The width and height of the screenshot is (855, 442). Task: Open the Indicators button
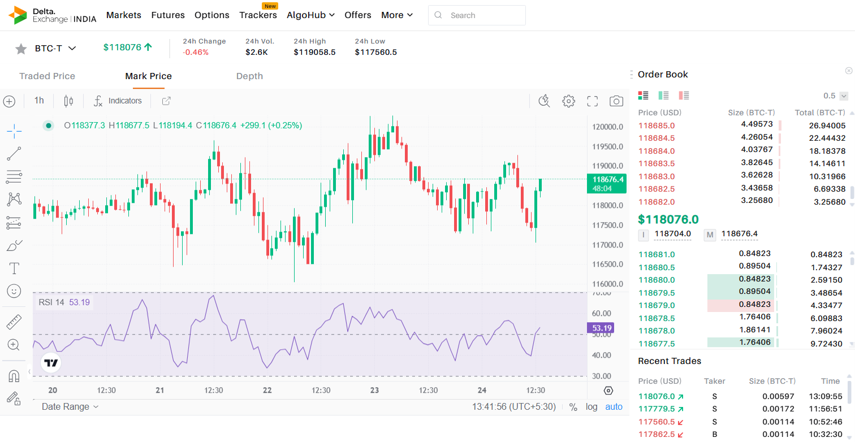click(x=118, y=101)
